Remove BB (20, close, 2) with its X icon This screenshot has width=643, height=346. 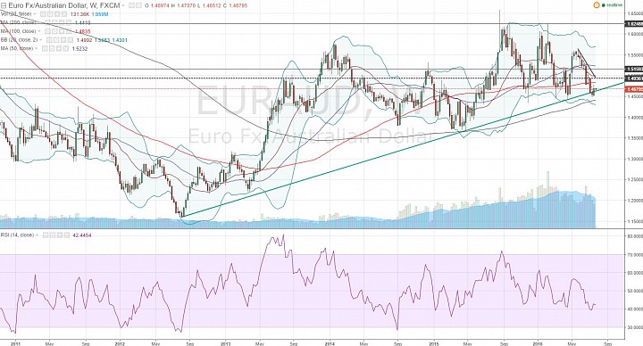pyautogui.click(x=71, y=40)
